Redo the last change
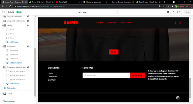This screenshot has height=104, width=193. click(178, 12)
